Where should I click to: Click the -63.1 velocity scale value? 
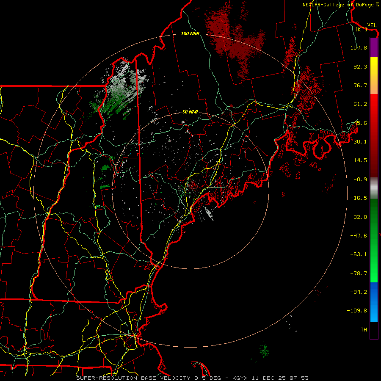[359, 254]
